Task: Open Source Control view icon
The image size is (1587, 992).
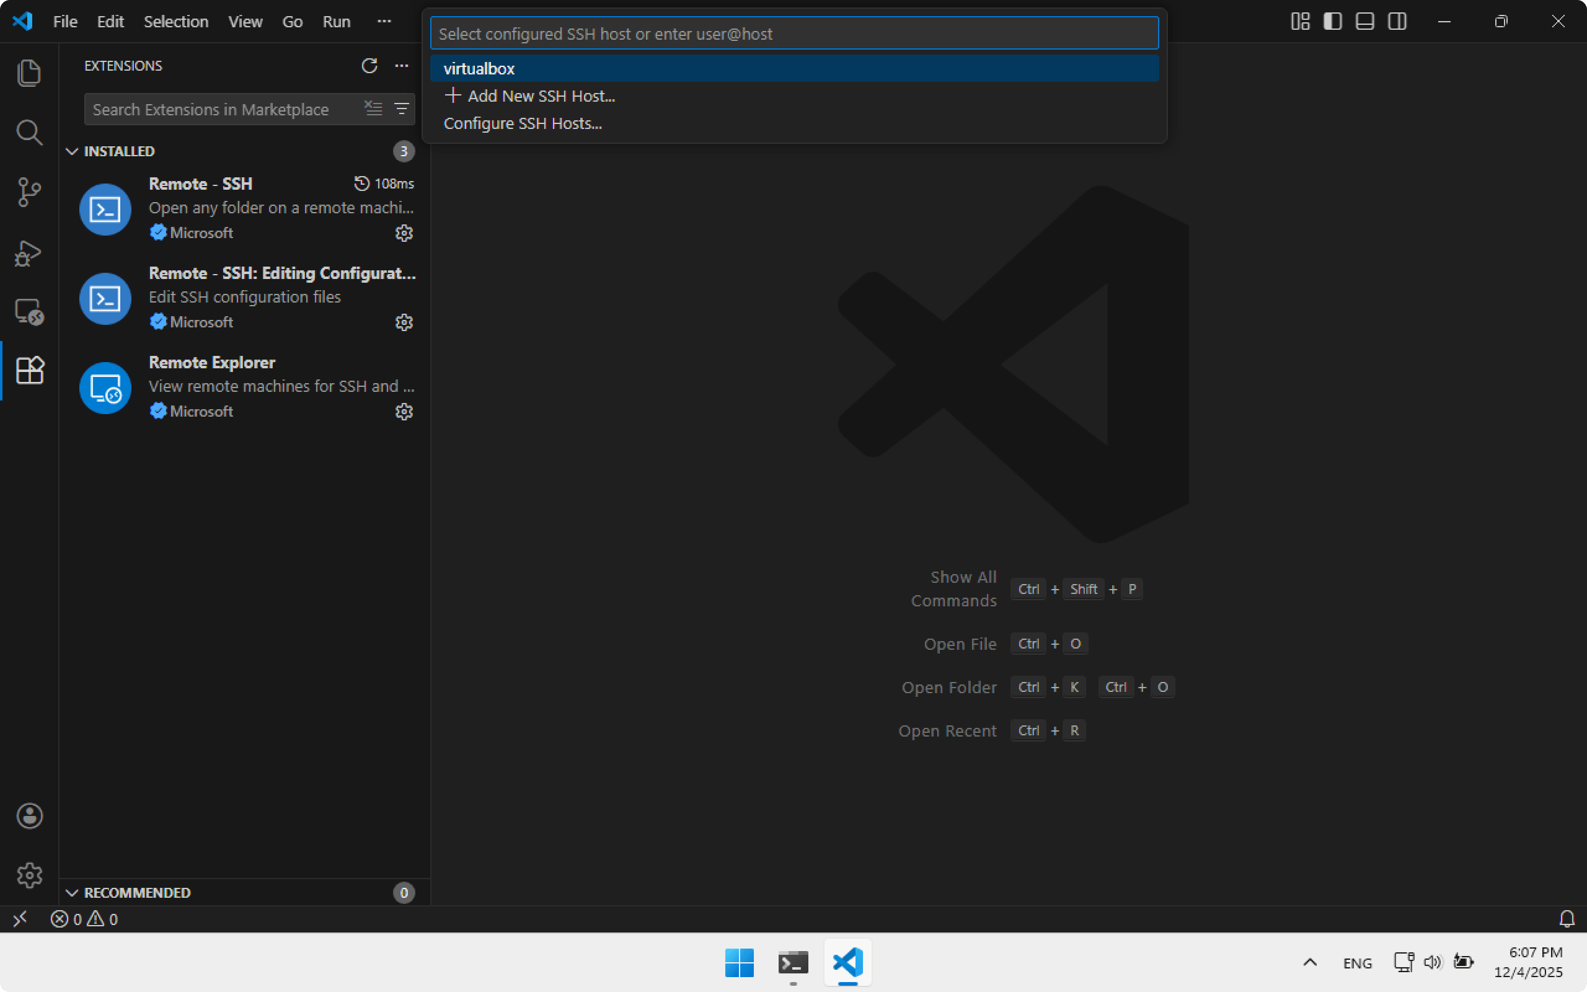Action: pos(29,192)
